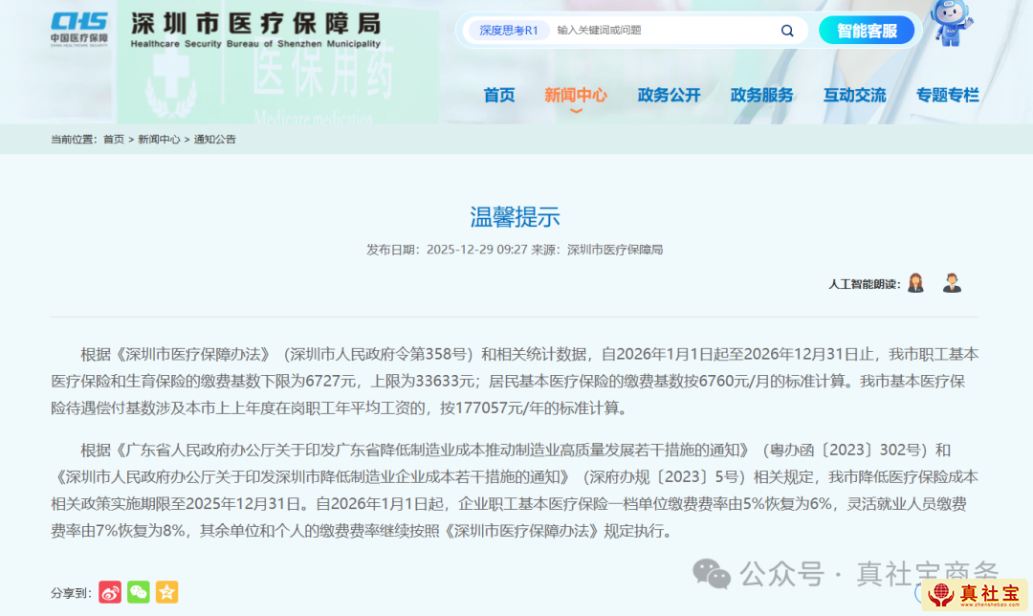Open the 互动交流 menu
Image resolution: width=1033 pixels, height=616 pixels.
853,96
